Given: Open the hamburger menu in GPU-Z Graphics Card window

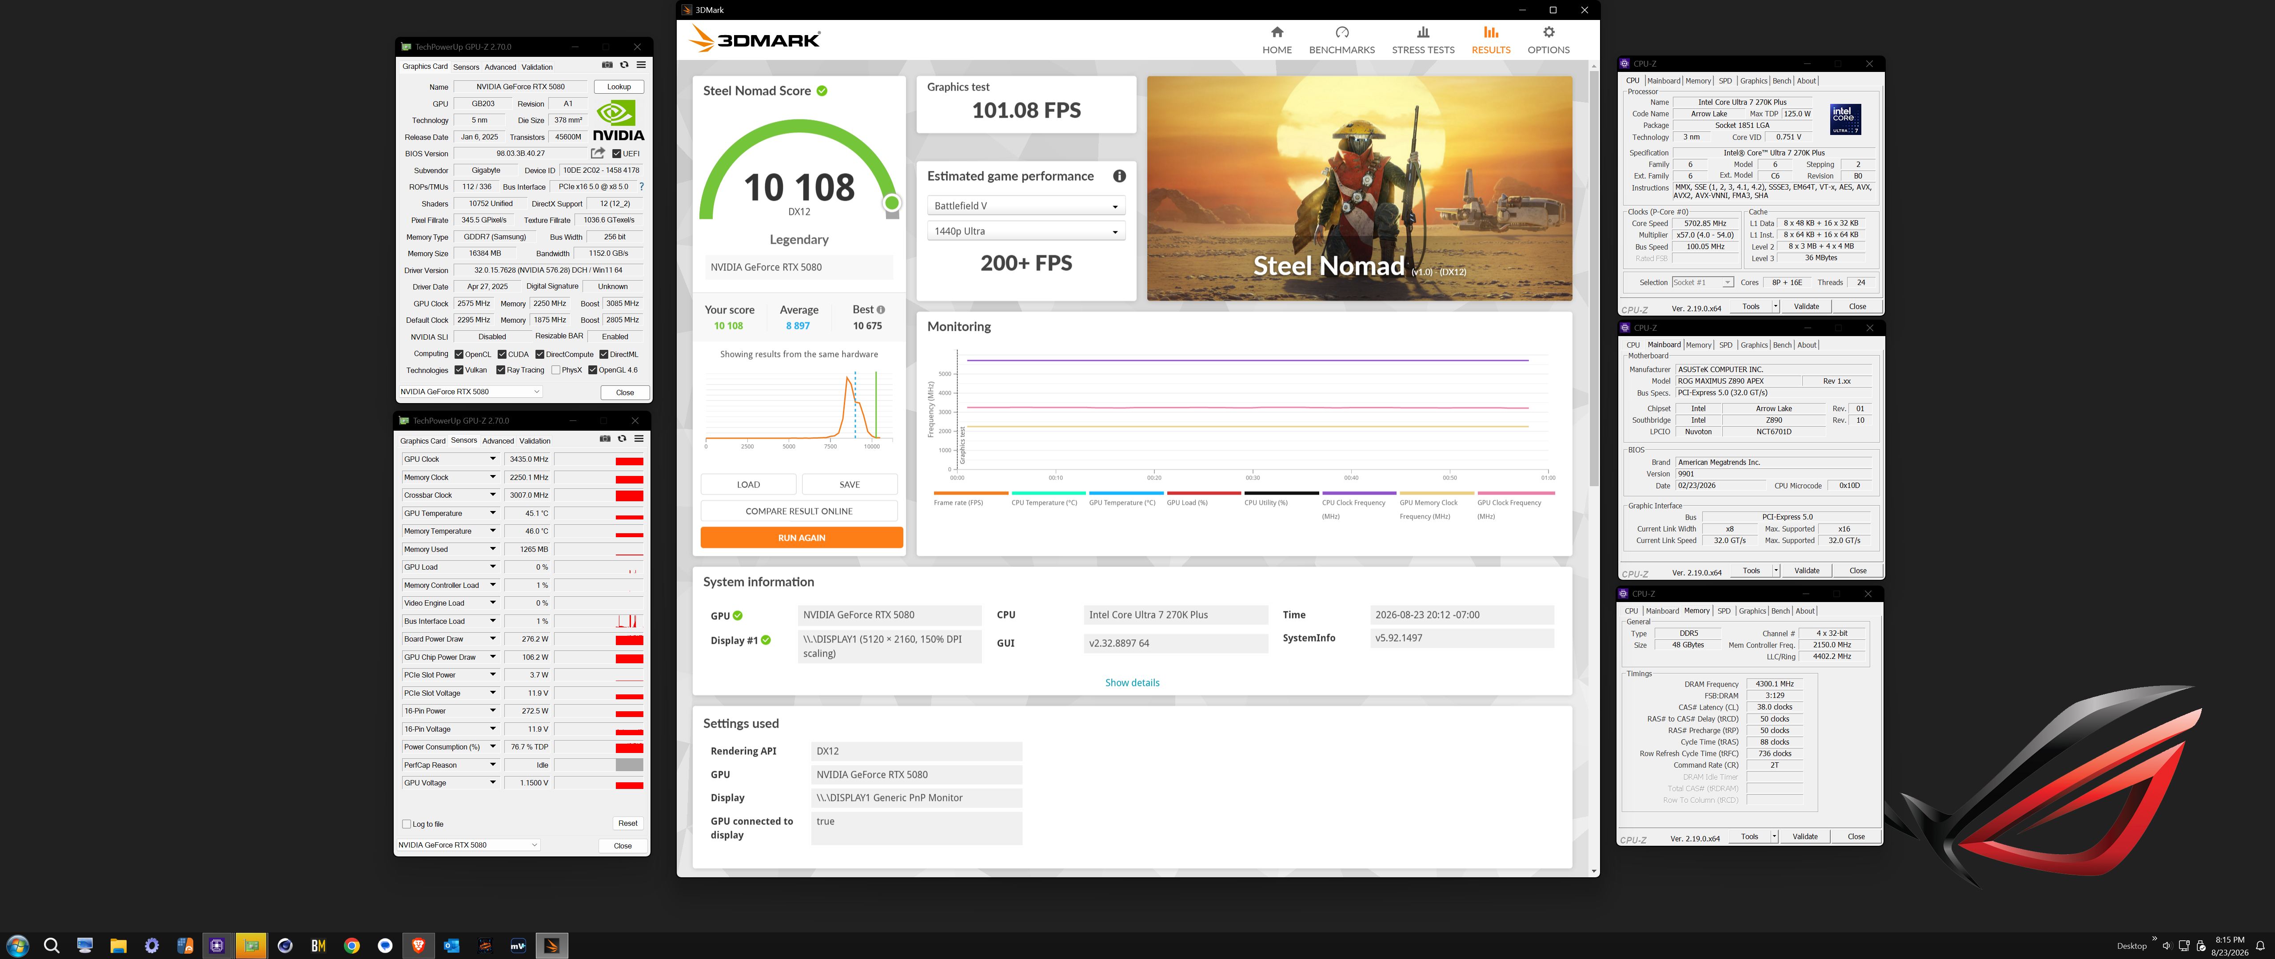Looking at the screenshot, I should click(641, 65).
